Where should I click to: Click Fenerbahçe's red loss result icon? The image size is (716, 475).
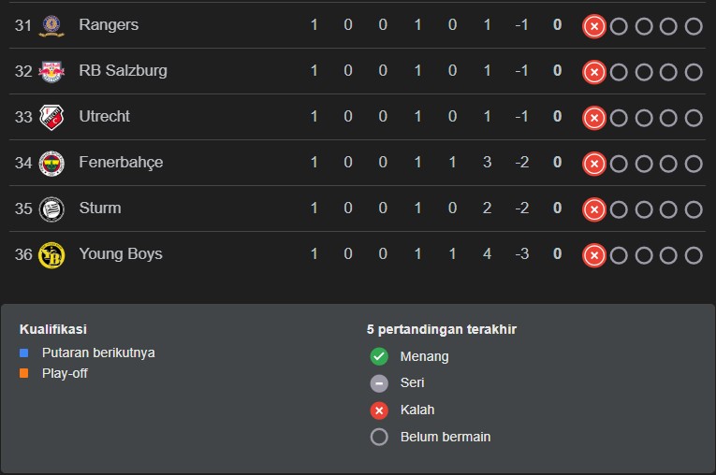tap(593, 164)
